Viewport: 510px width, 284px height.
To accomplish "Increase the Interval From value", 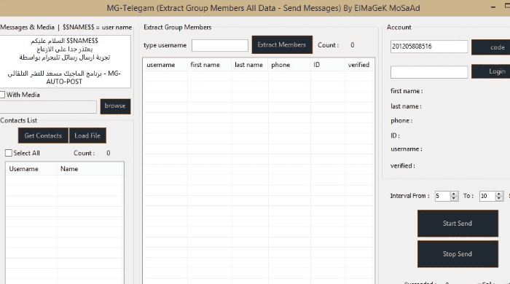I will pos(454,194).
